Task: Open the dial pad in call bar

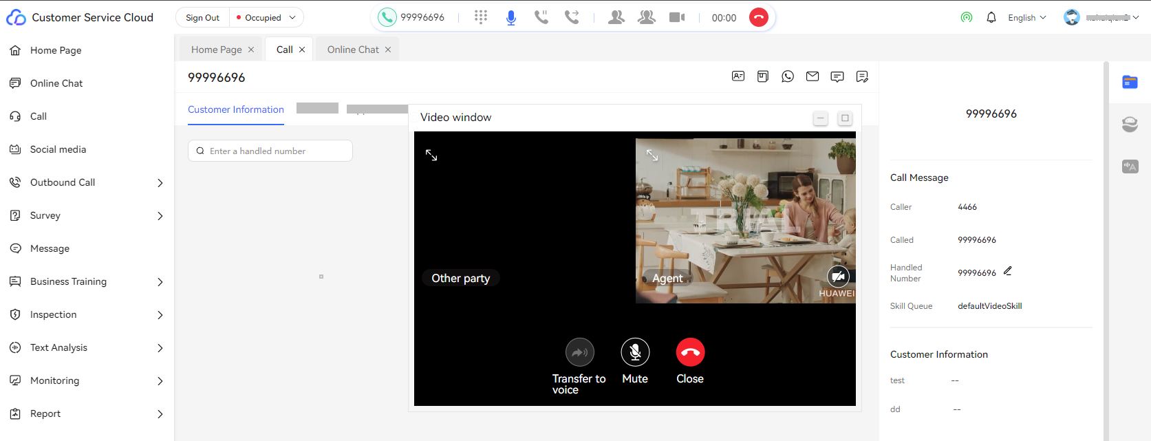Action: (481, 17)
